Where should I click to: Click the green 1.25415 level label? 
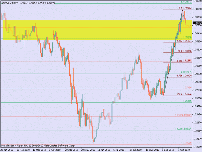point(187,101)
